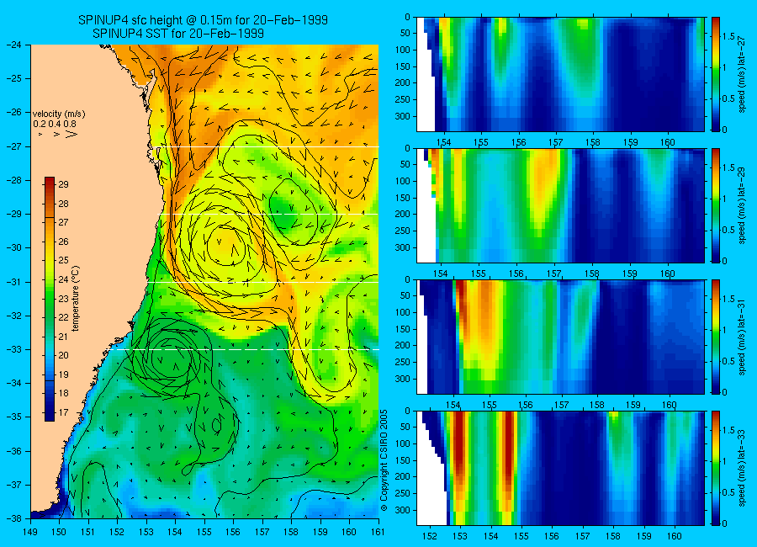Click the 150 depth label of the lat=-29 panel
This screenshot has height=547, width=757.
click(x=402, y=198)
